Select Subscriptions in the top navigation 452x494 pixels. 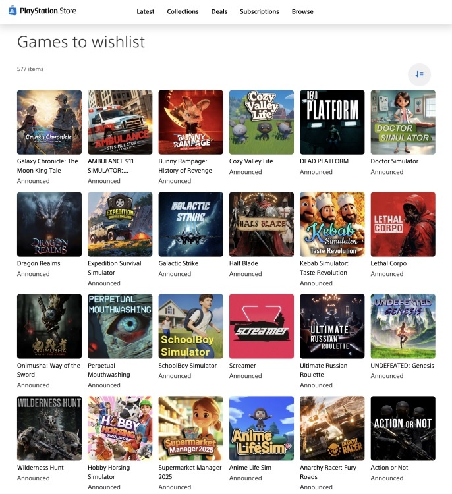click(260, 12)
